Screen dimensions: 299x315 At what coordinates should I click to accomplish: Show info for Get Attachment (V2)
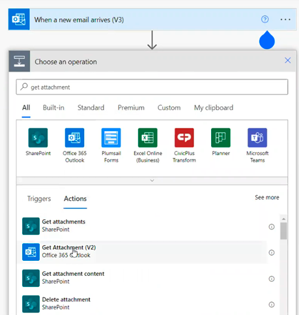coord(272,252)
